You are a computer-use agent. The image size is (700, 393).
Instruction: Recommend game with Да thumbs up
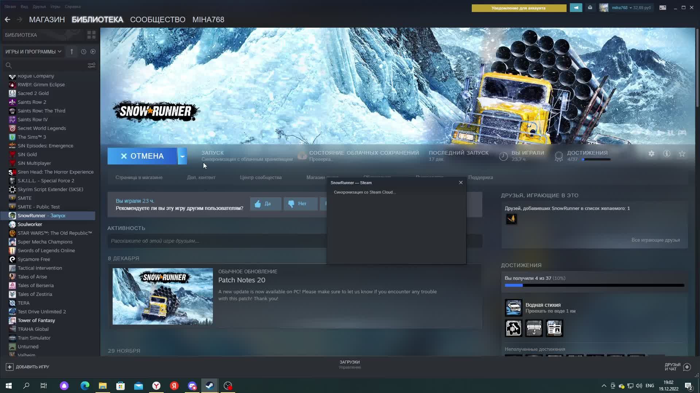pyautogui.click(x=265, y=204)
